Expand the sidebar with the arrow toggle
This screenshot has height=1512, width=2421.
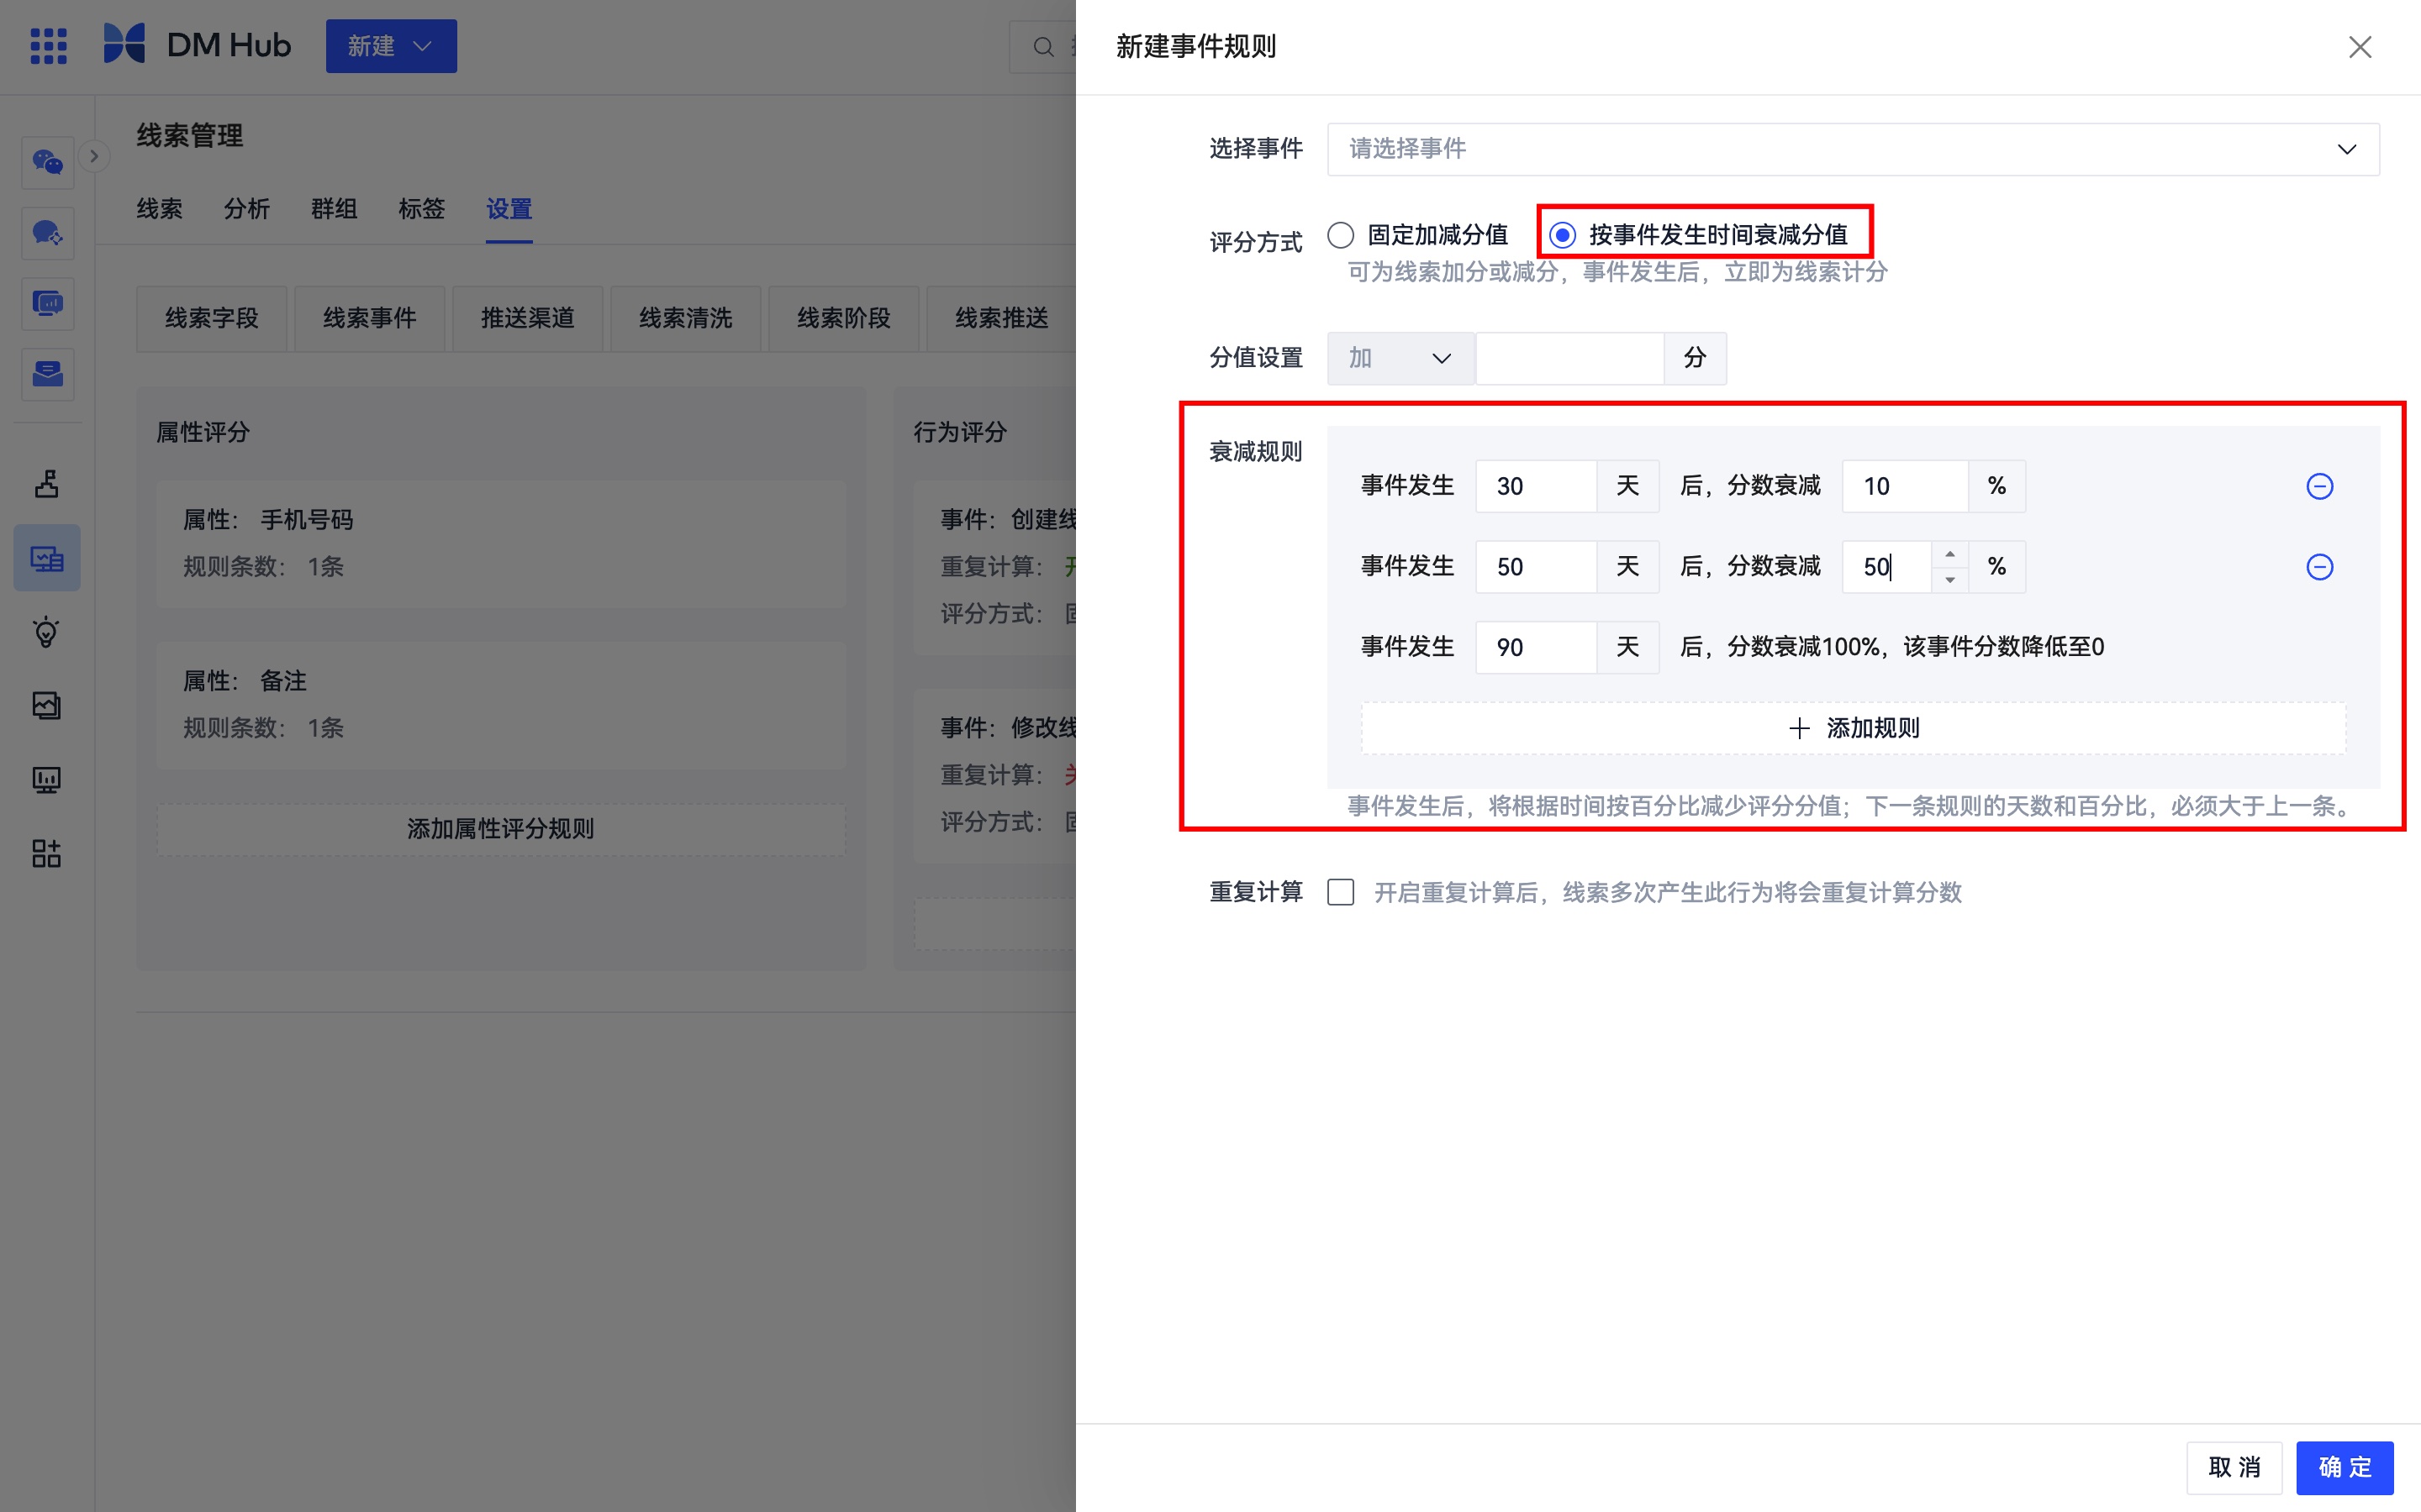pyautogui.click(x=94, y=156)
